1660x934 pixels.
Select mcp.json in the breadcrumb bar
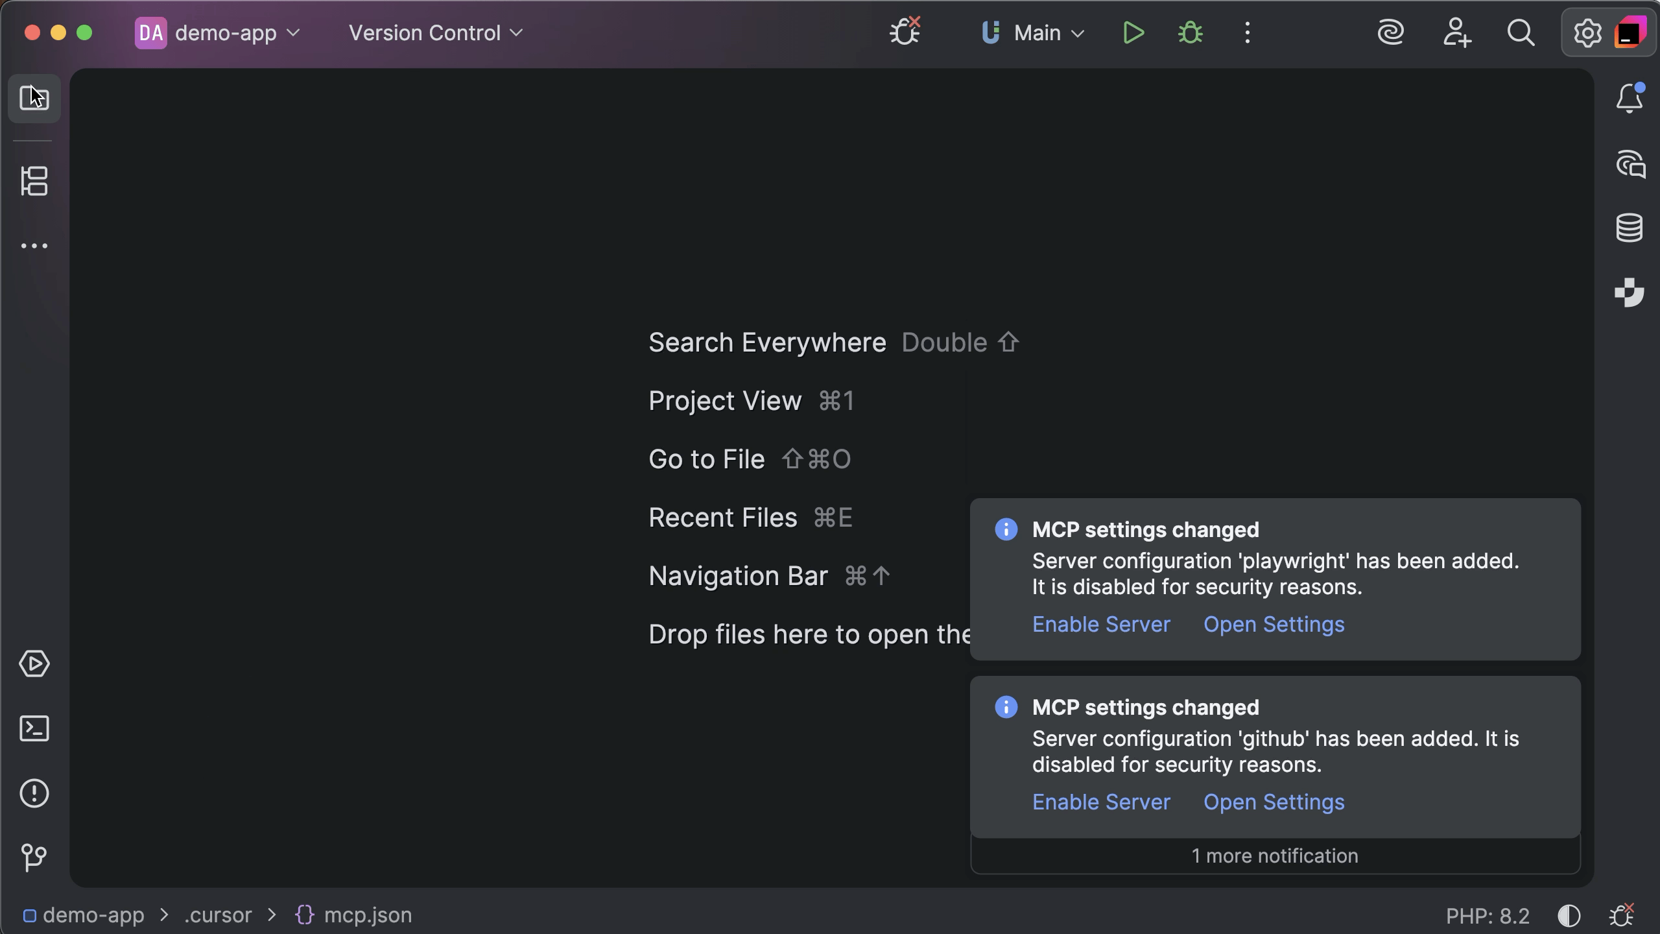click(x=367, y=915)
